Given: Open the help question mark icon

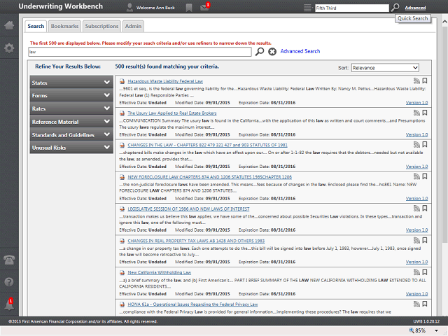Looking at the screenshot, I should pyautogui.click(x=9, y=282).
